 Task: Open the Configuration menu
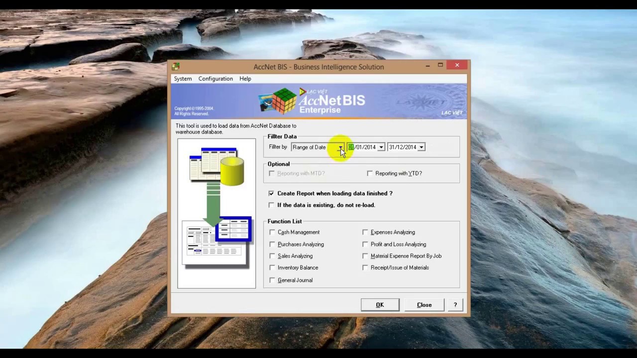tap(215, 79)
